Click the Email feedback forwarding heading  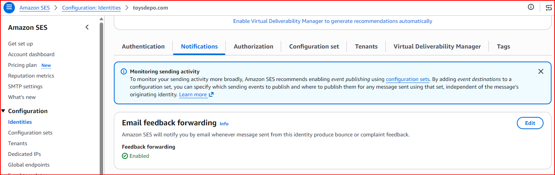click(169, 123)
